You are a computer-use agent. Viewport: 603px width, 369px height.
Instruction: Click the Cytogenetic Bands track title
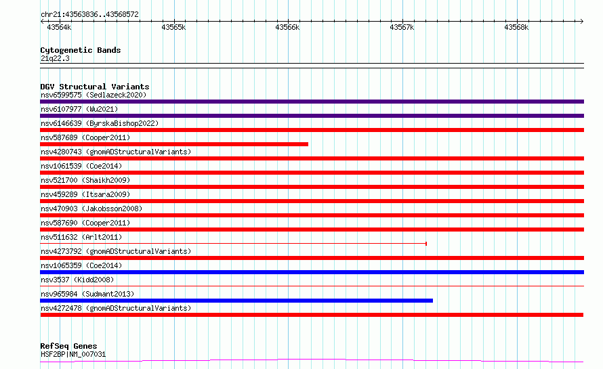[x=81, y=50]
